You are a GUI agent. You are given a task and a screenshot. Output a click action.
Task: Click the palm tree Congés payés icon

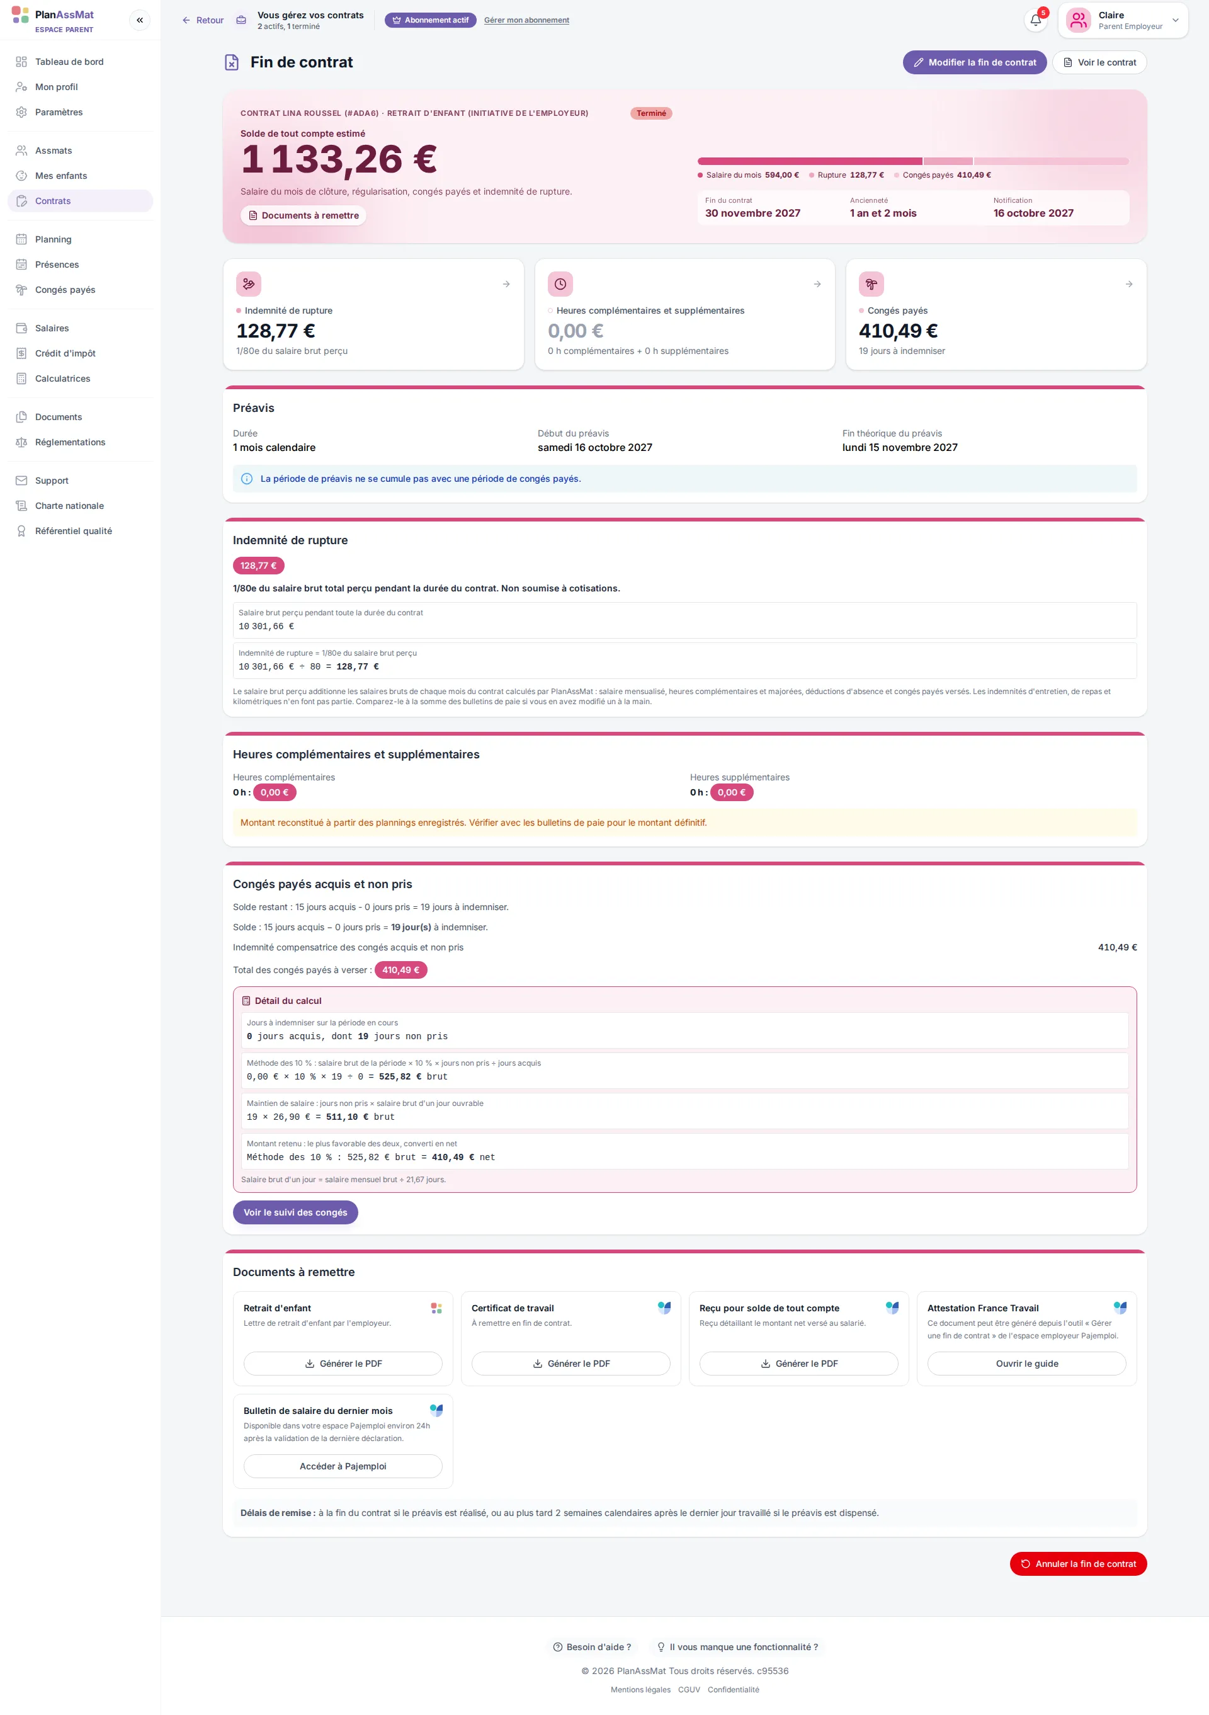coord(871,284)
